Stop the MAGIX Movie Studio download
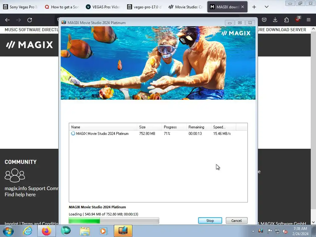The width and height of the screenshot is (316, 237). pos(210,220)
